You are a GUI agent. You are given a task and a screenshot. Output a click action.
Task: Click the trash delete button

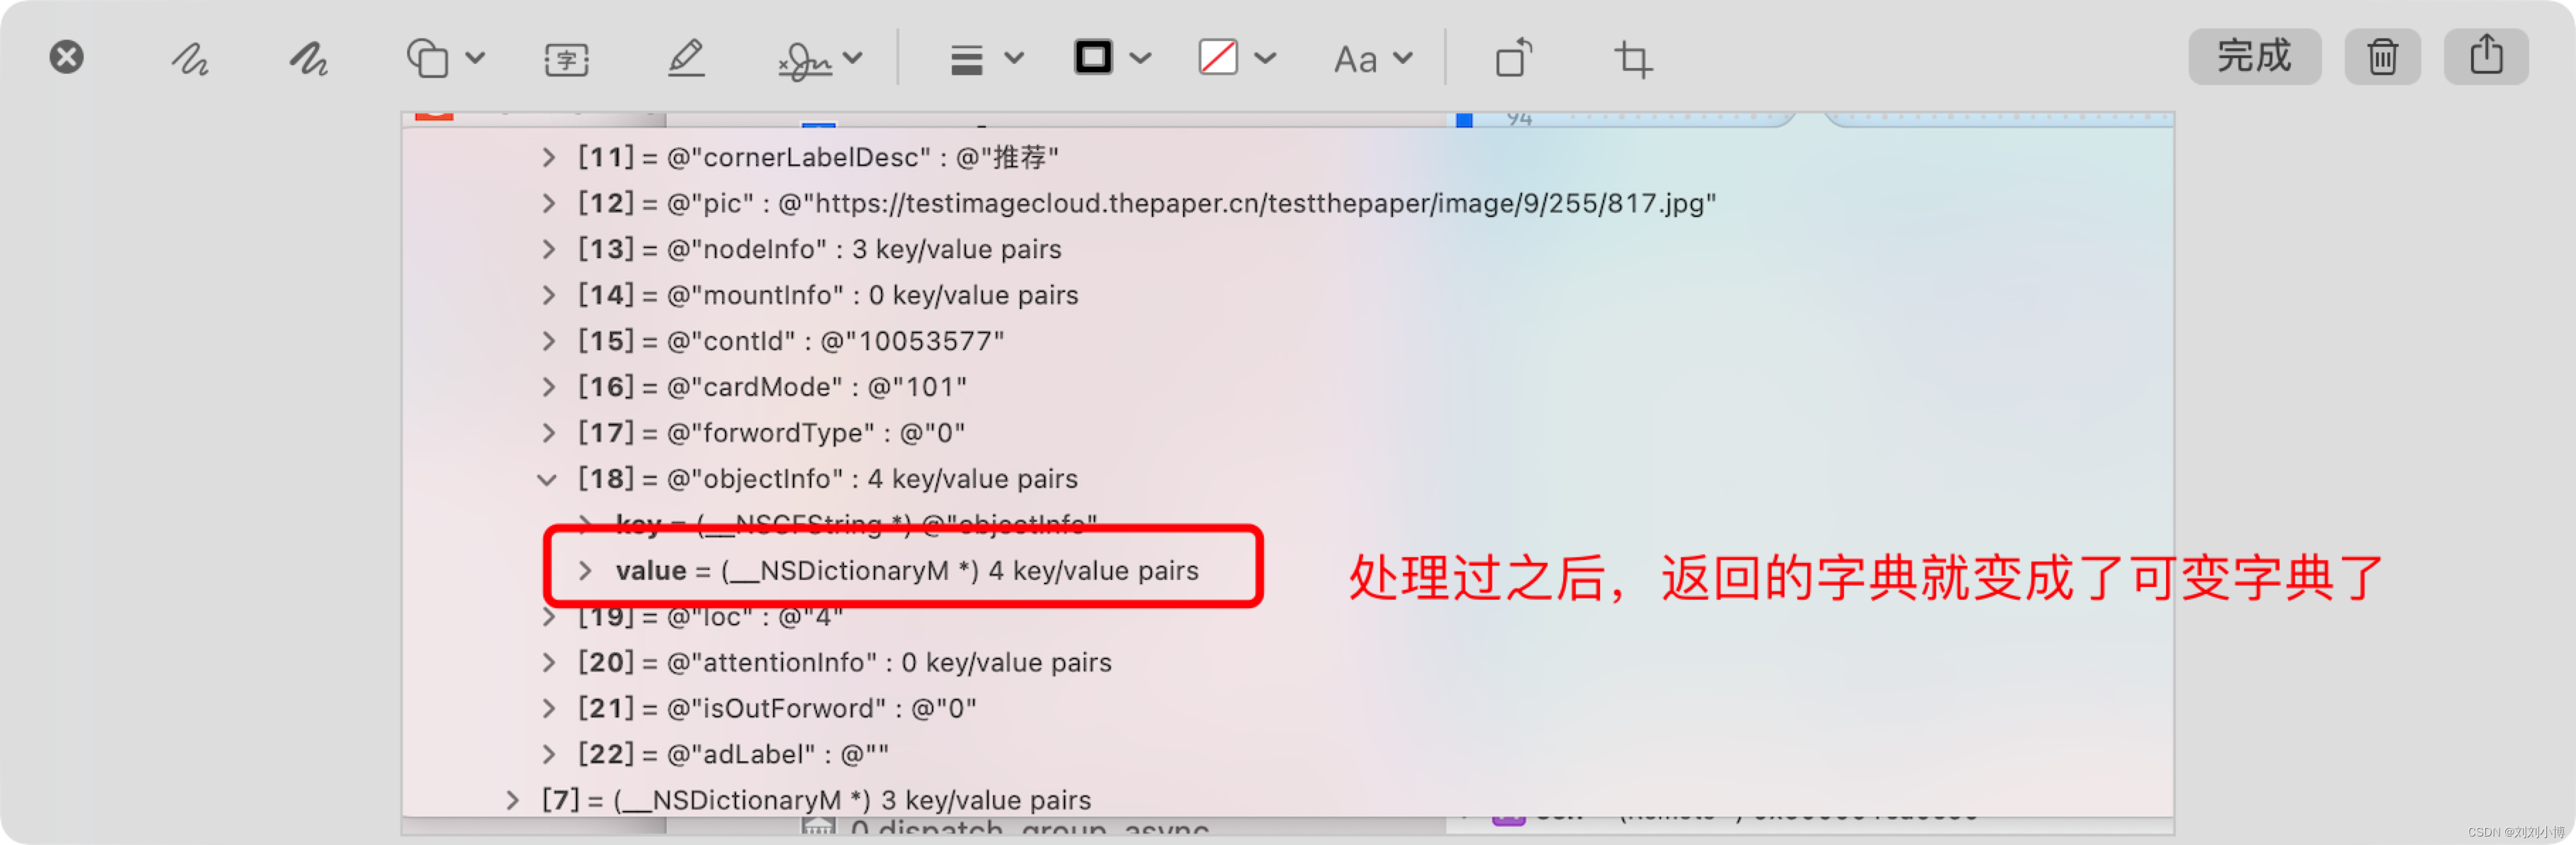(x=2382, y=56)
